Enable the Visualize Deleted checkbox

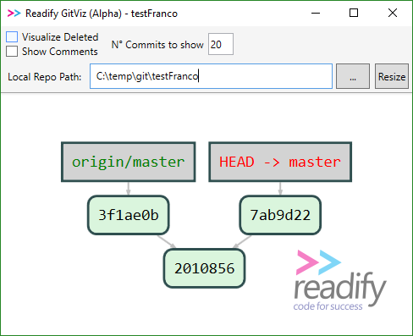click(x=12, y=37)
